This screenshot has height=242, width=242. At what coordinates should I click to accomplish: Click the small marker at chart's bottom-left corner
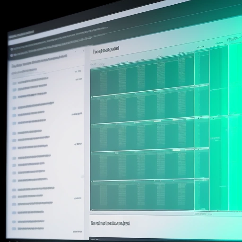tap(92, 210)
